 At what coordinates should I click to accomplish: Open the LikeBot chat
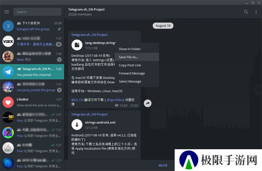pyautogui.click(x=32, y=102)
